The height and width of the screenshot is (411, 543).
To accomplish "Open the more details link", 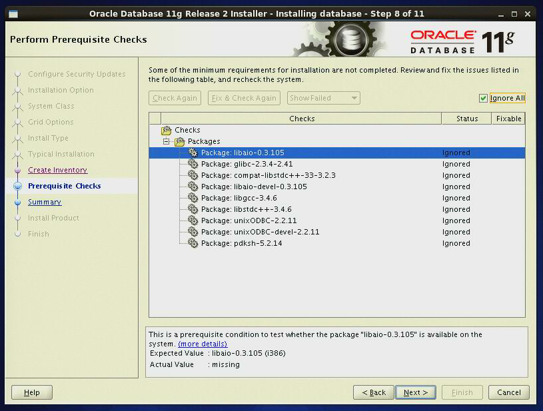I will click(x=203, y=344).
